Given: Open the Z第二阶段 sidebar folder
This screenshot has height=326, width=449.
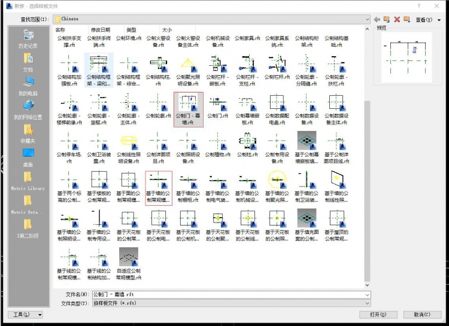Looking at the screenshot, I should tap(28, 228).
